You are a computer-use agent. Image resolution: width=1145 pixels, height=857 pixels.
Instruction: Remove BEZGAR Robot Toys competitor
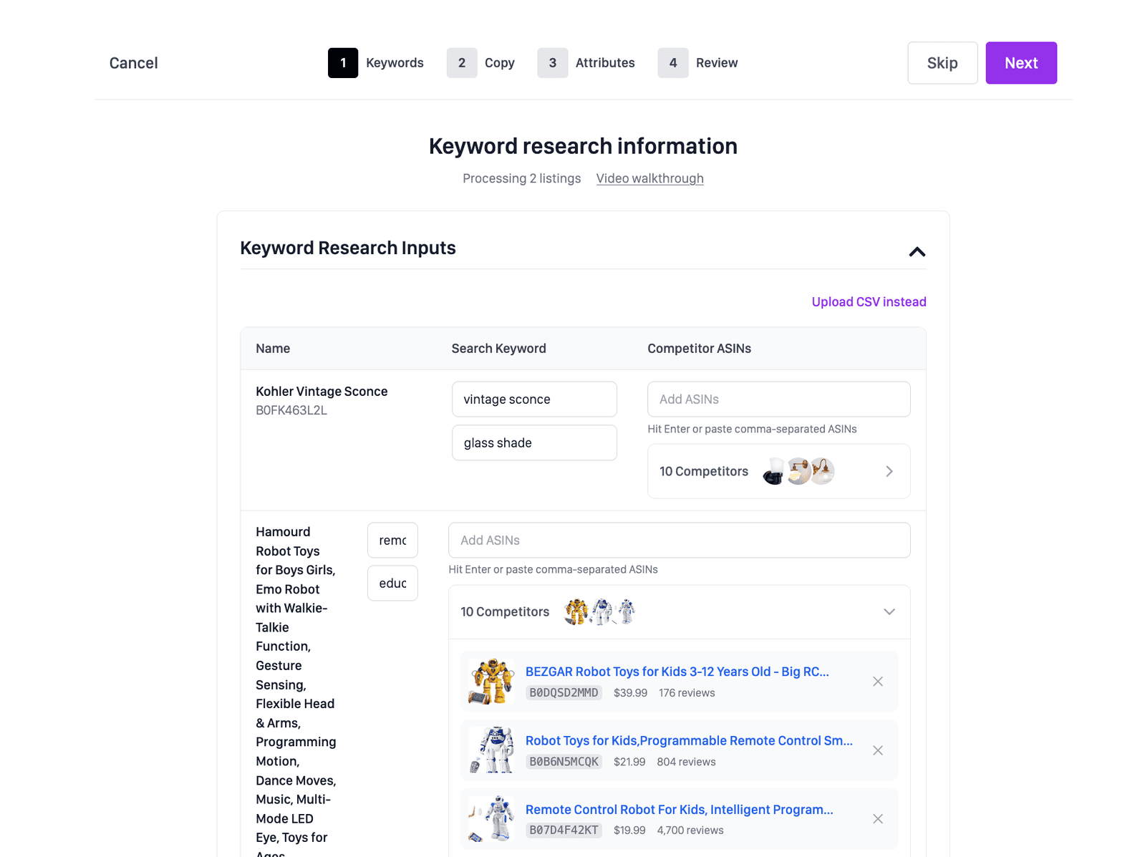877,682
